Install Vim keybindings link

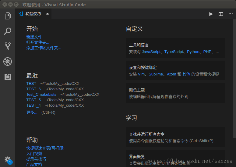click(x=141, y=74)
